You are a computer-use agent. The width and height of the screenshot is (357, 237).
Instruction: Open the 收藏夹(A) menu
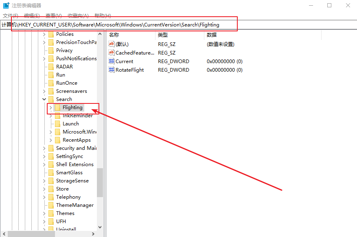pyautogui.click(x=78, y=15)
